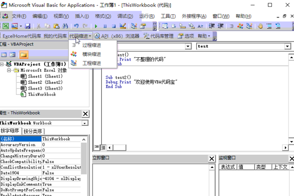Click the API (x86) 浏览器 button
Image resolution: width=294 pixels, height=196 pixels.
pos(116,36)
